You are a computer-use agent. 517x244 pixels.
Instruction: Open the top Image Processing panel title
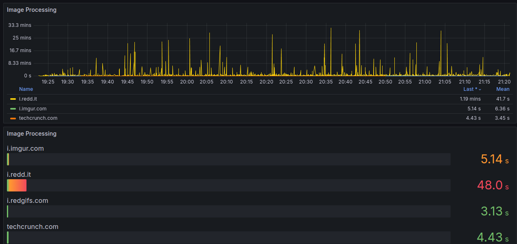(31, 10)
